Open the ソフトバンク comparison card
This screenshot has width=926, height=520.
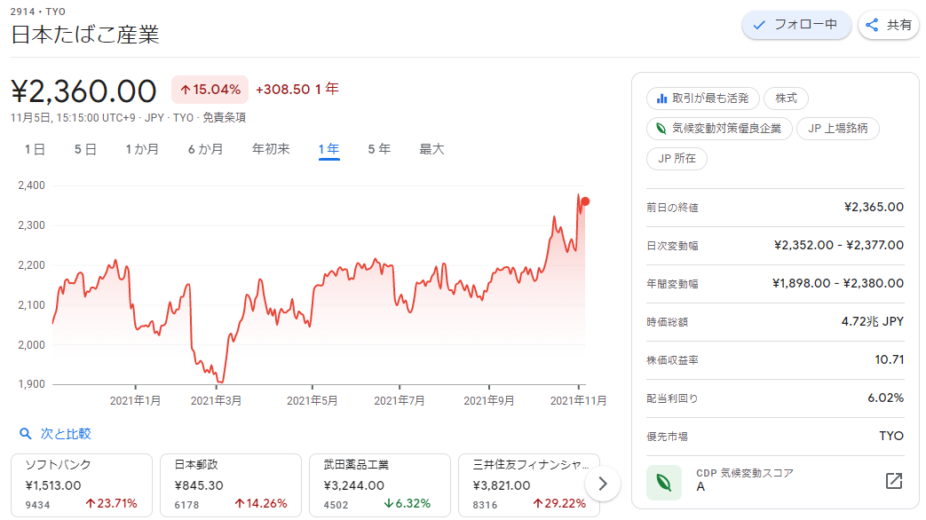click(82, 485)
